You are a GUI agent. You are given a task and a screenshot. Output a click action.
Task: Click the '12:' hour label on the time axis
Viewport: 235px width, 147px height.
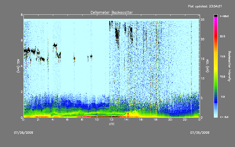(112, 120)
